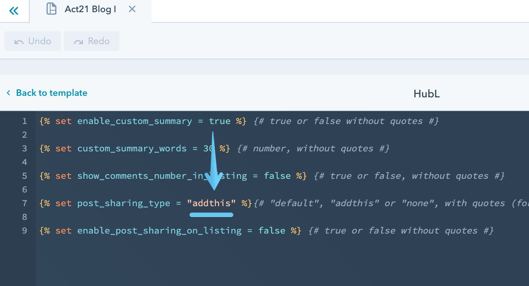This screenshot has width=529, height=286.
Task: Select the post_sharing_type variable name
Action: (x=123, y=203)
